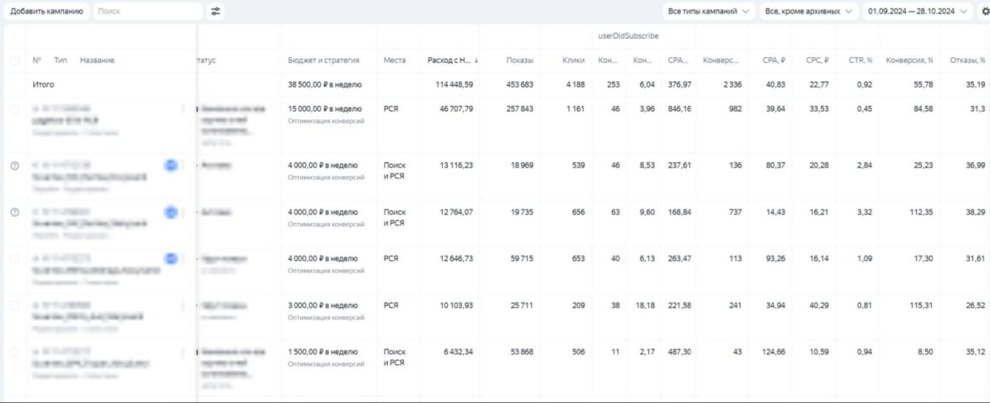Click the bounce rate value 26,52
Screen dimensions: 990x403
tap(975, 305)
